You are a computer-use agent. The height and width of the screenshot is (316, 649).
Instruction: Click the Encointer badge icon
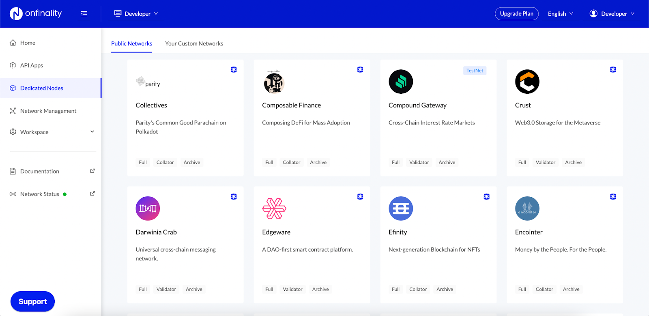(x=613, y=197)
